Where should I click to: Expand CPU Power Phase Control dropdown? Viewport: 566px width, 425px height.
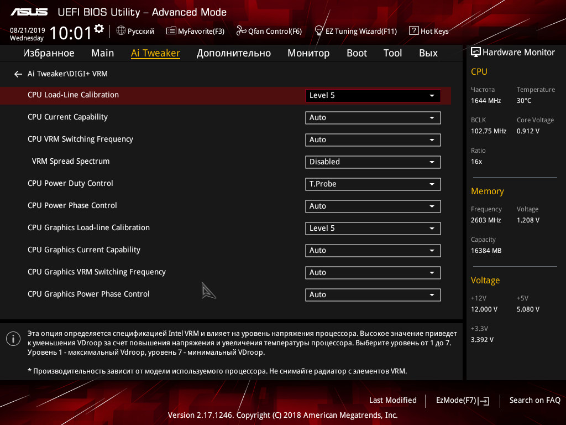click(x=373, y=206)
